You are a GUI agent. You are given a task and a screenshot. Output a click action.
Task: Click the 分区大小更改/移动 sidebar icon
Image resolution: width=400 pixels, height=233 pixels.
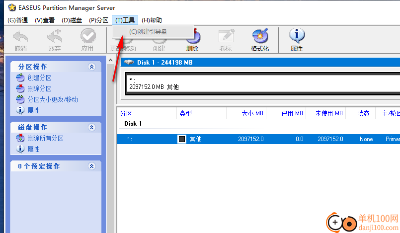click(20, 99)
